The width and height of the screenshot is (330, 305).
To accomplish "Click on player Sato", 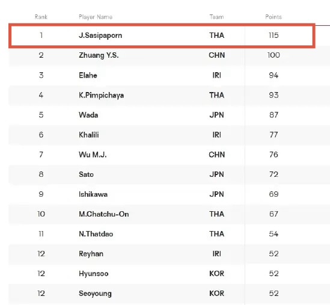I will coord(86,174).
